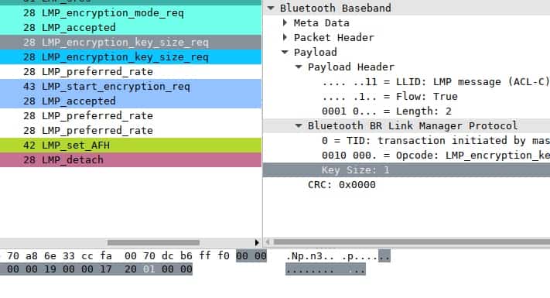Select the LMP_encryption_mode_req packet row
Screen dimensions: 550x298
pos(131,13)
